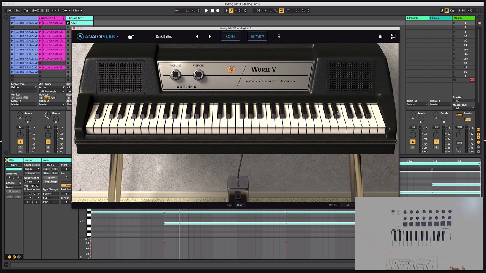Open the All Channels dropdown
The height and width of the screenshot is (273, 486).
click(x=52, y=91)
